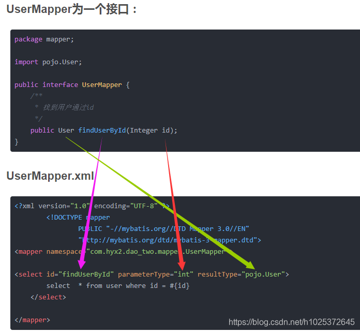360x332 pixels.
Task: Click the 'UserMapper' interface name
Action: click(102, 85)
